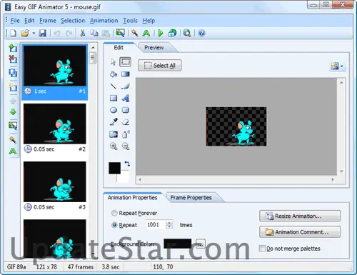Screen dimensions: 357x275
Task: Choose the paint bucket fill tool
Action: (114, 74)
